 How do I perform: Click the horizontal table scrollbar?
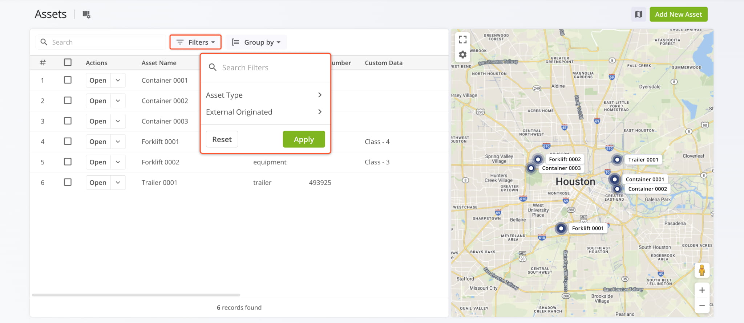[136, 295]
